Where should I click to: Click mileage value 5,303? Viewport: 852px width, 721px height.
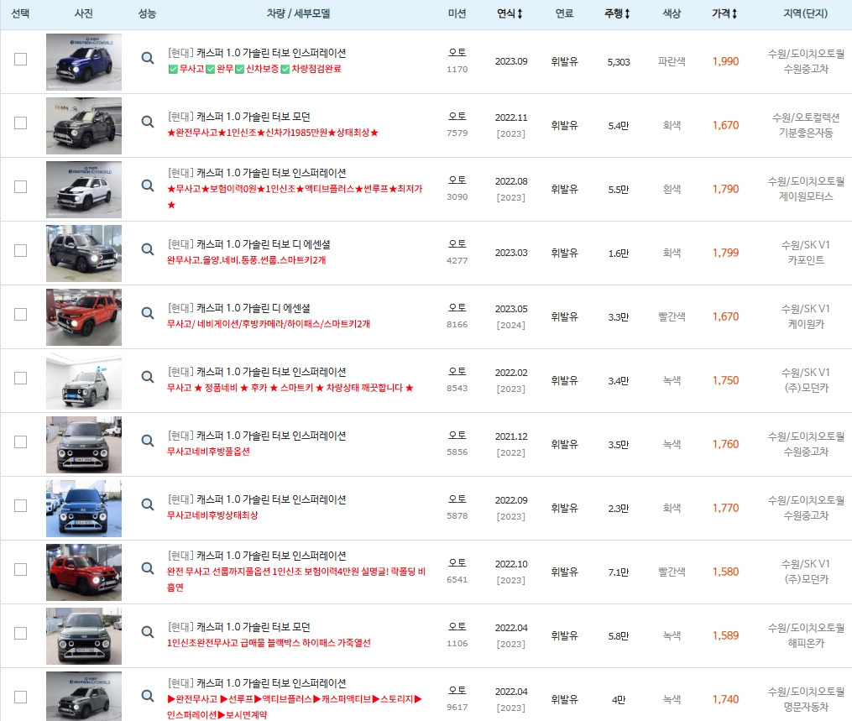tap(619, 62)
